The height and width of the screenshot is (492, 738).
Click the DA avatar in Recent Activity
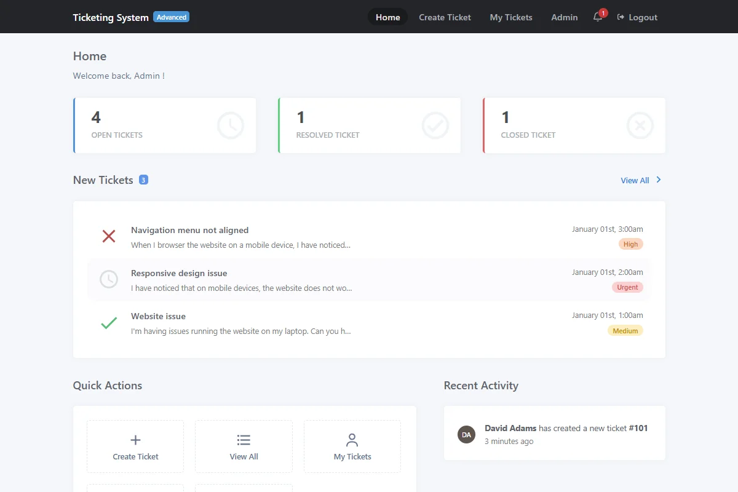click(x=467, y=434)
